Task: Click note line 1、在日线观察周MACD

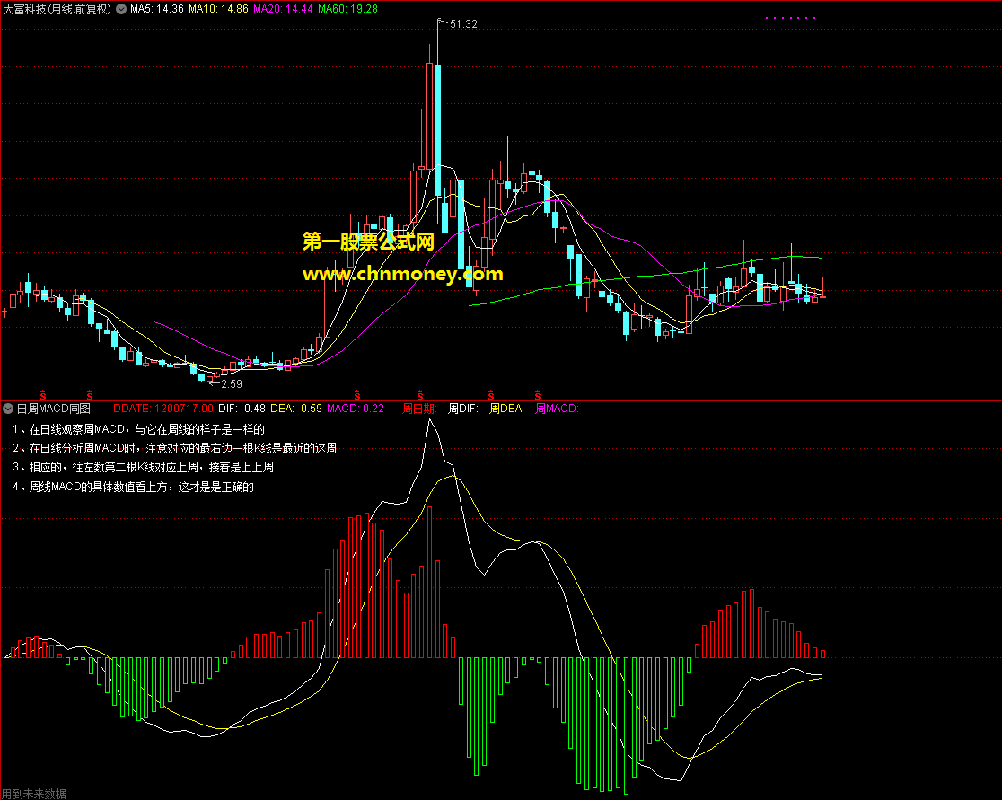Action: coord(138,429)
